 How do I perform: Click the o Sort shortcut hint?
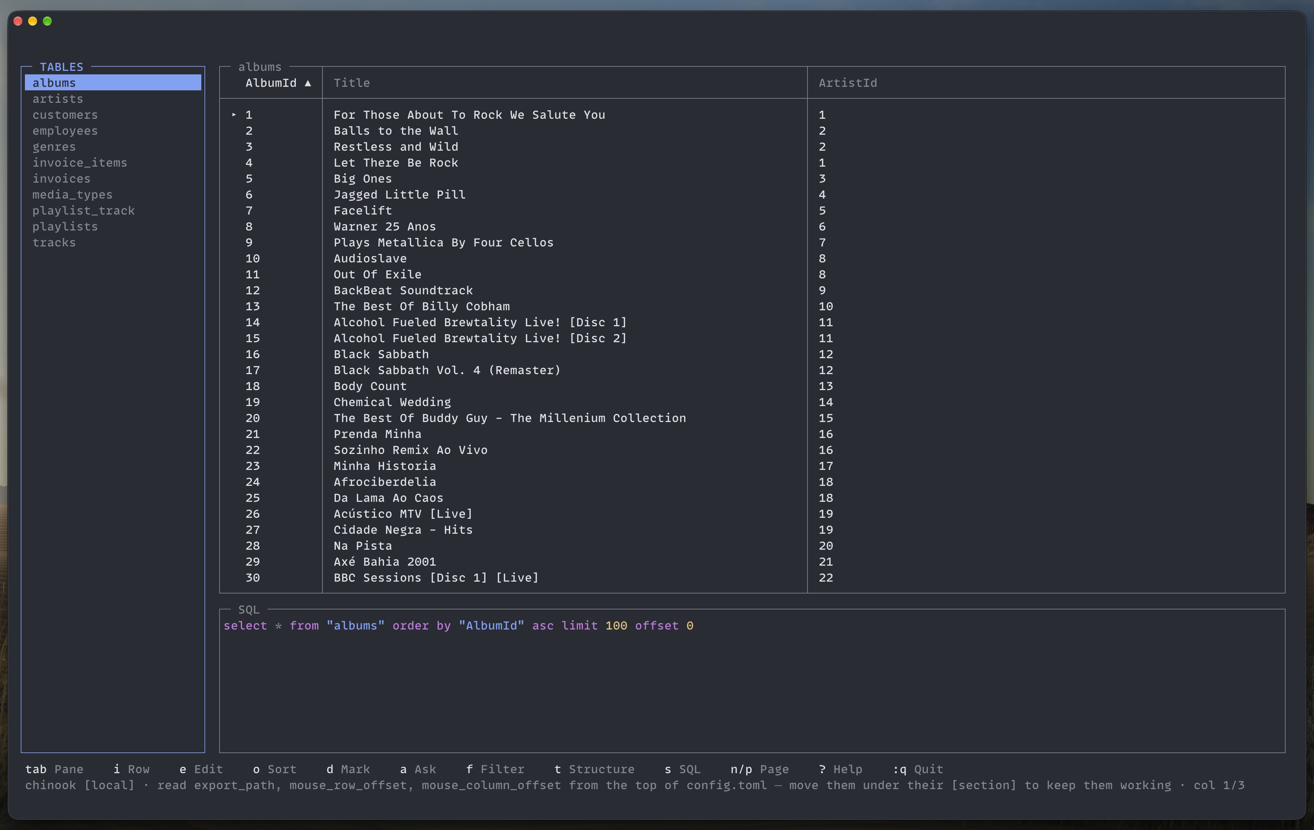274,769
